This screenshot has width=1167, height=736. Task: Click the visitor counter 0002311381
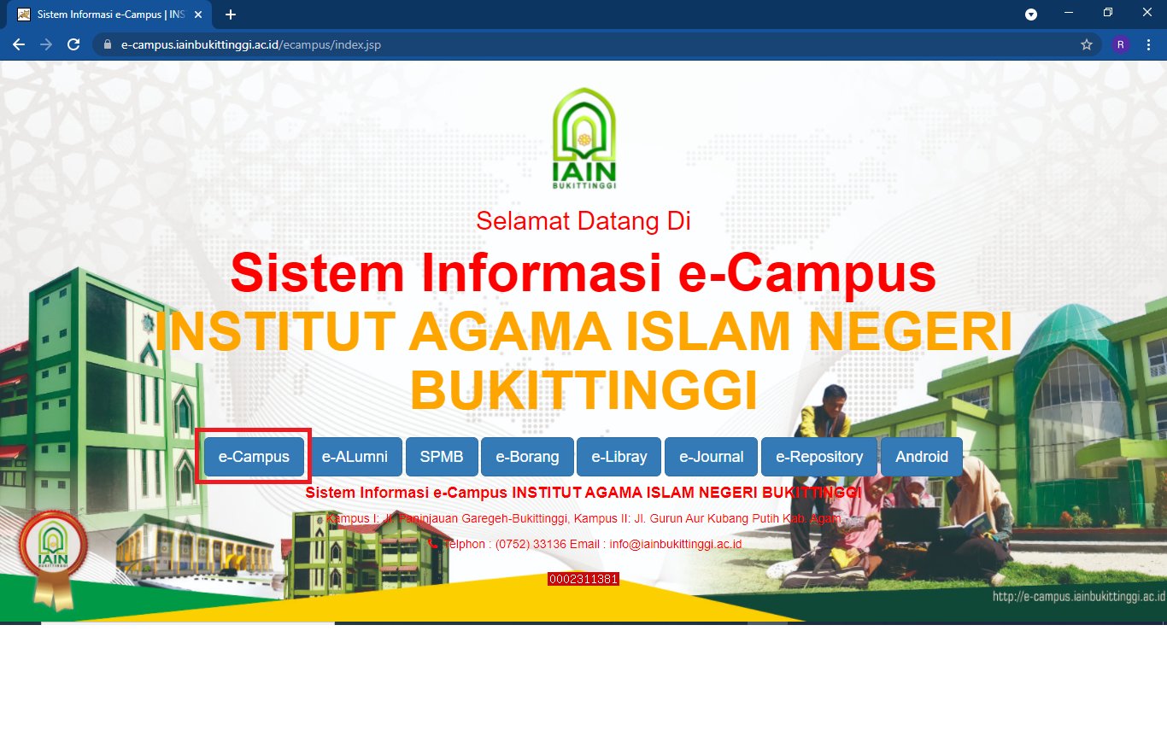tap(583, 579)
